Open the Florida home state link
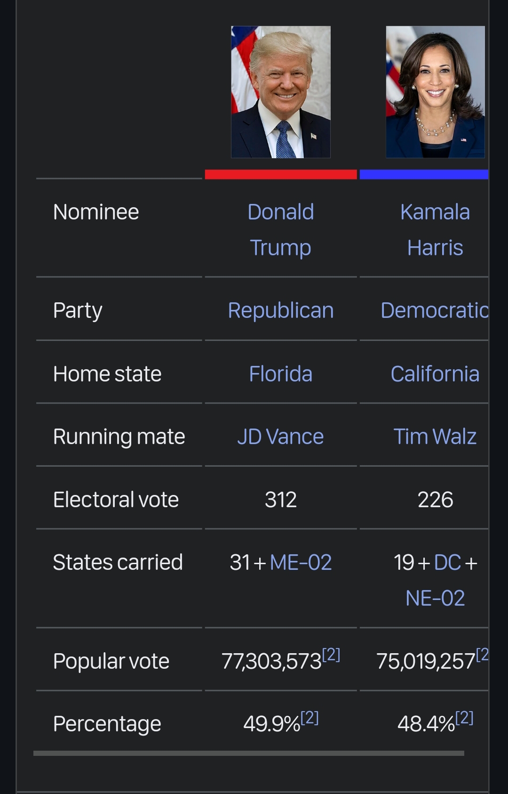 point(281,374)
